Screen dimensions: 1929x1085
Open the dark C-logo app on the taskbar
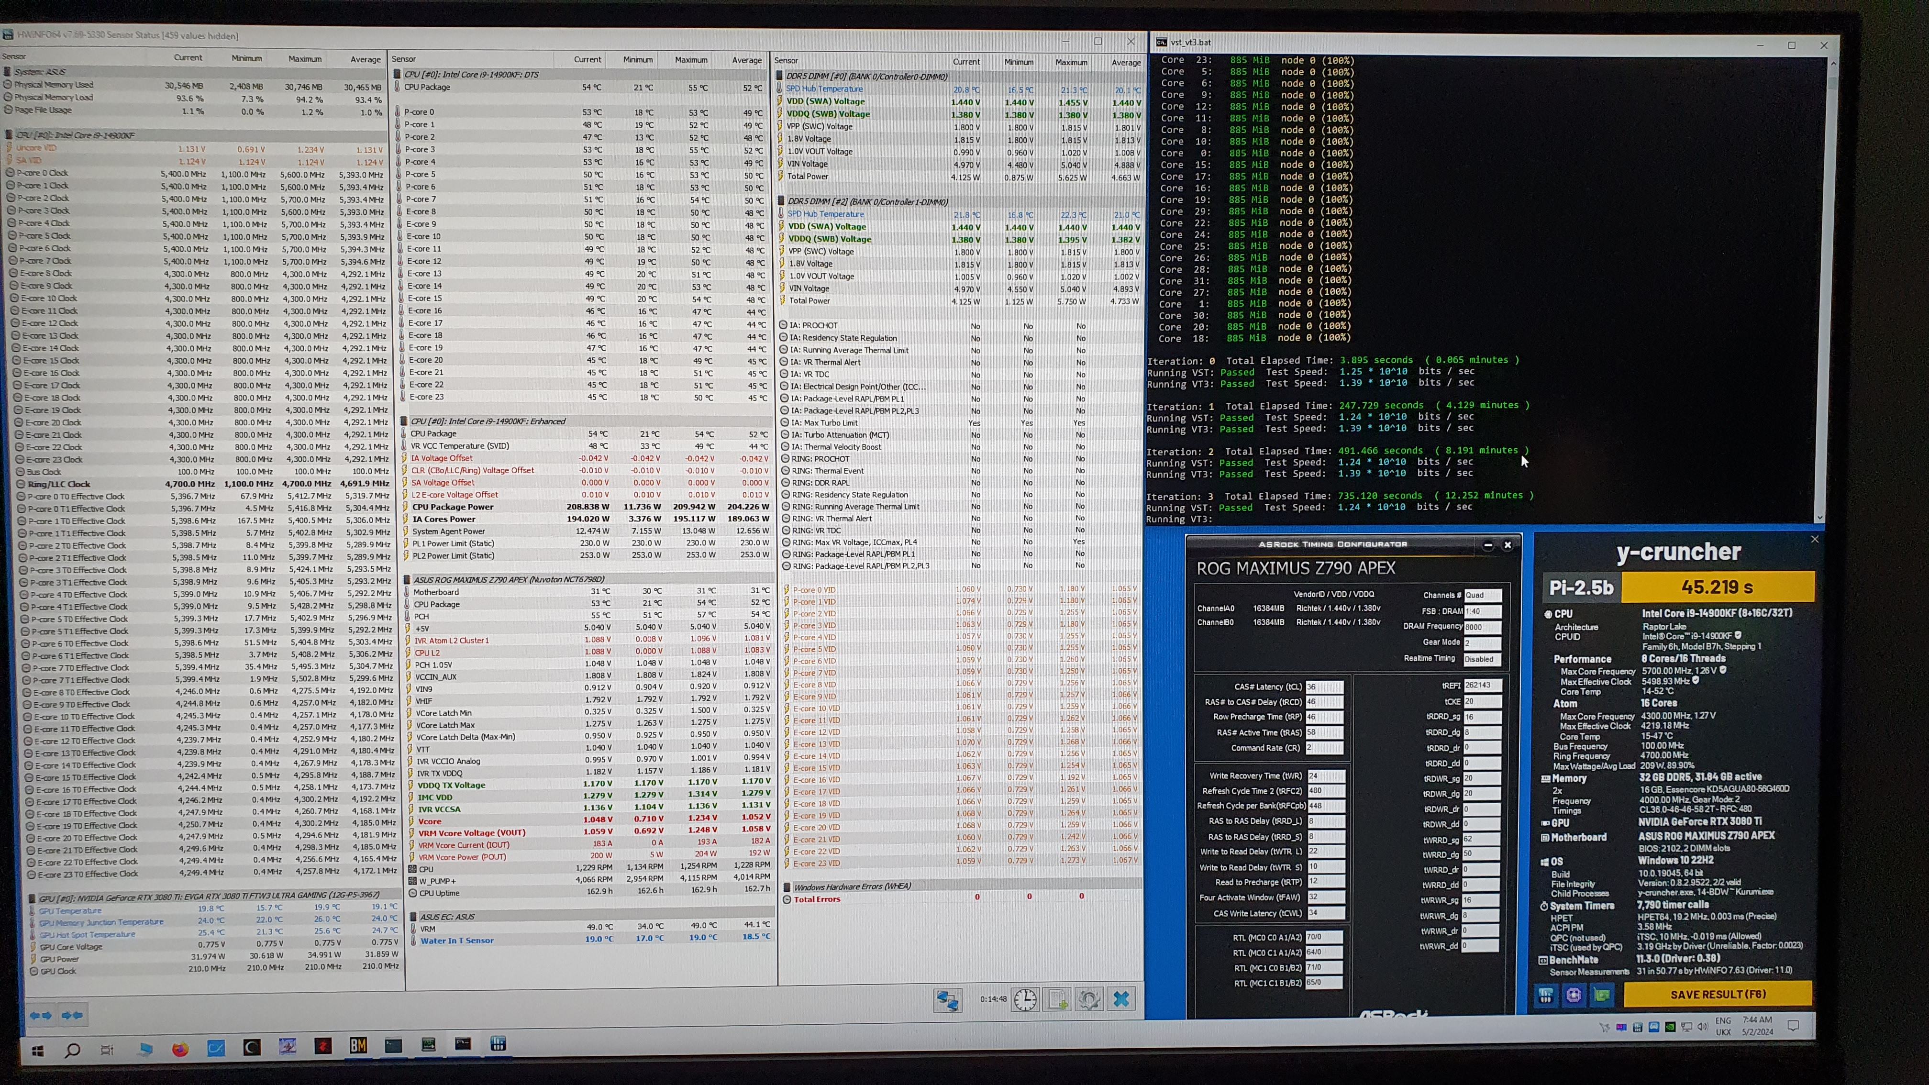252,1048
